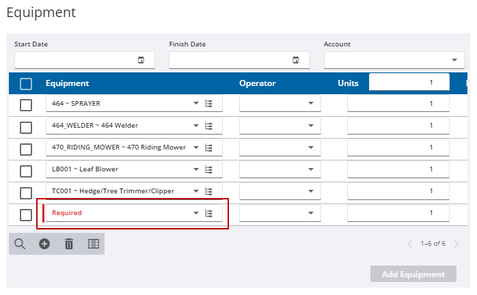Screen dimensions: 477x295
Task: Sort by the Equipment column header
Action: [x=67, y=83]
